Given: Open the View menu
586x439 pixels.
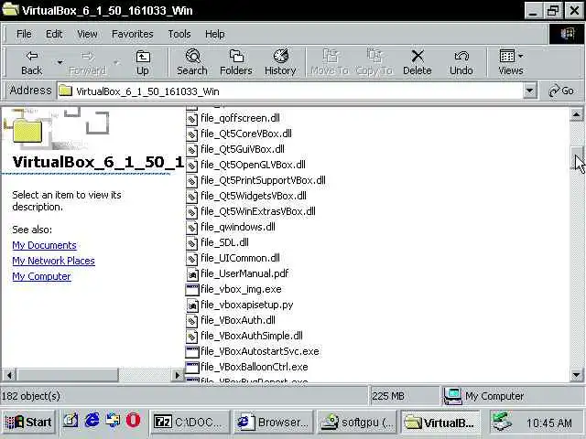Looking at the screenshot, I should point(87,34).
